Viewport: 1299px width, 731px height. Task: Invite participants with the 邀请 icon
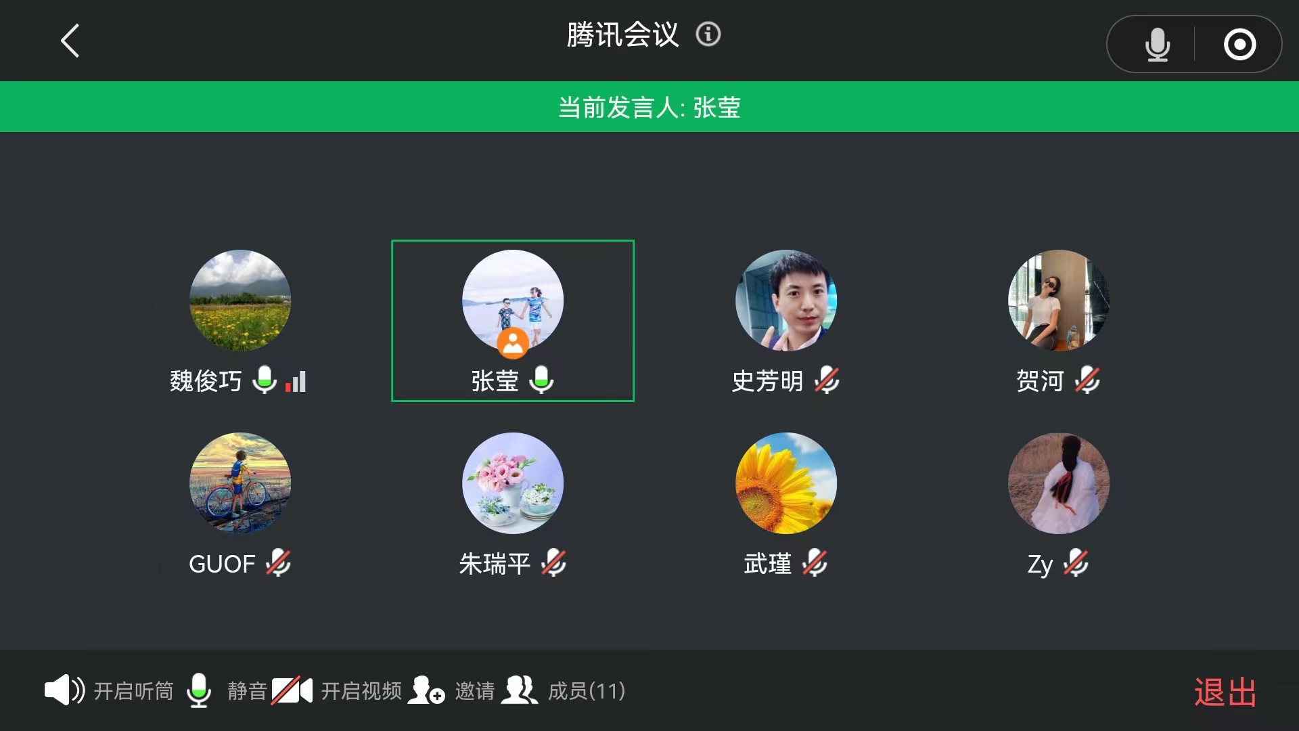tap(451, 690)
